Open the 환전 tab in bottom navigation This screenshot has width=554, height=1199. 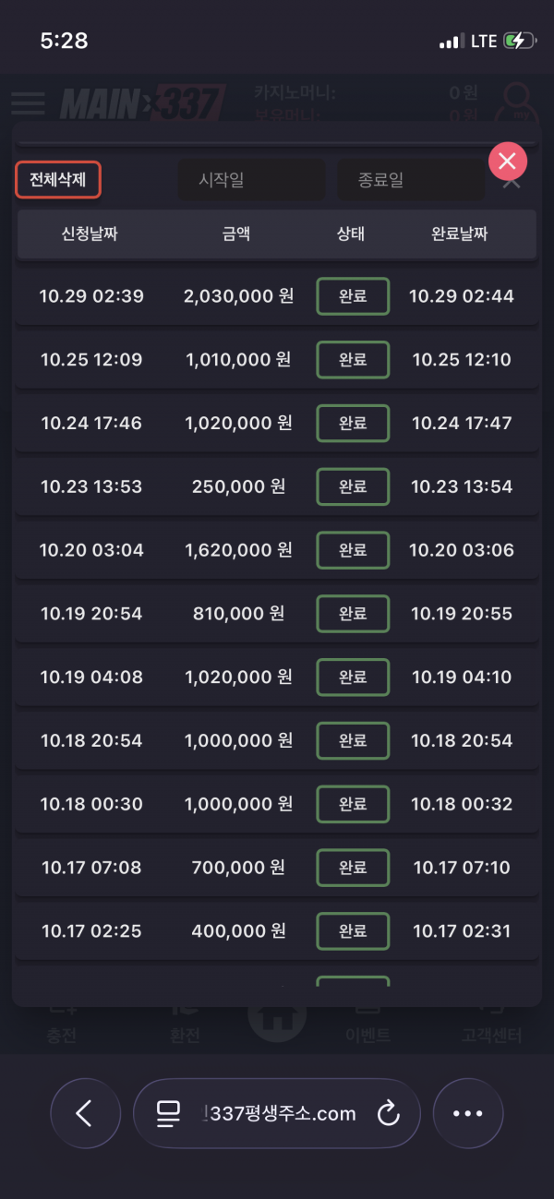(x=185, y=1034)
